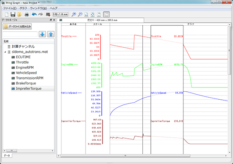The image size is (233, 164).
Task: Zoom out using the magnifier minus icon
Action: [x=80, y=14]
